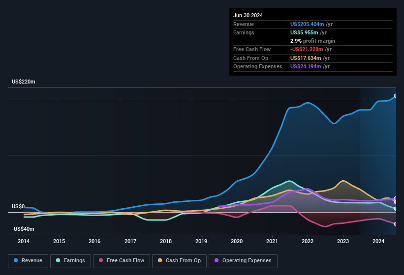Click the US$24.194m operating expenses value
This screenshot has width=404, height=275.
click(x=306, y=67)
